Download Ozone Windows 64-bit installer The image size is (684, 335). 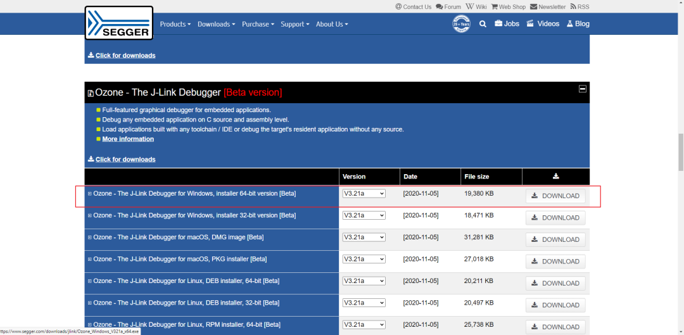(555, 196)
